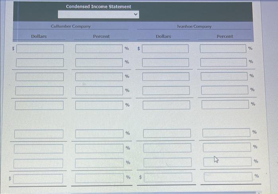Click seventh-row Cullumber Dollars field
278x194 pixels.
(39, 149)
